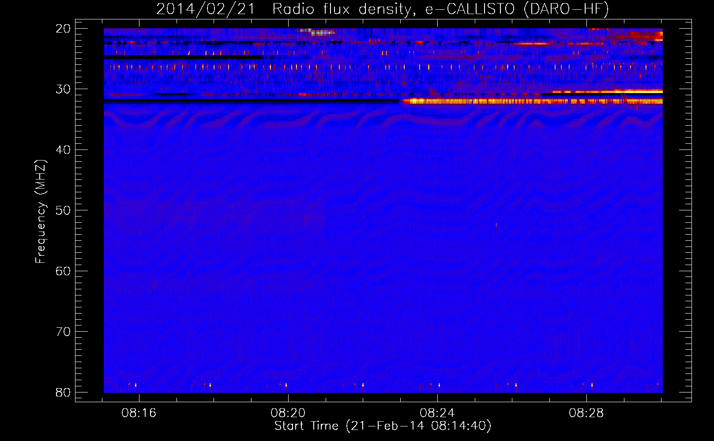The image size is (714, 441).
Task: Click the 'Start Time (21-Feb-14 08:14:40)' axis label
Action: click(x=383, y=426)
